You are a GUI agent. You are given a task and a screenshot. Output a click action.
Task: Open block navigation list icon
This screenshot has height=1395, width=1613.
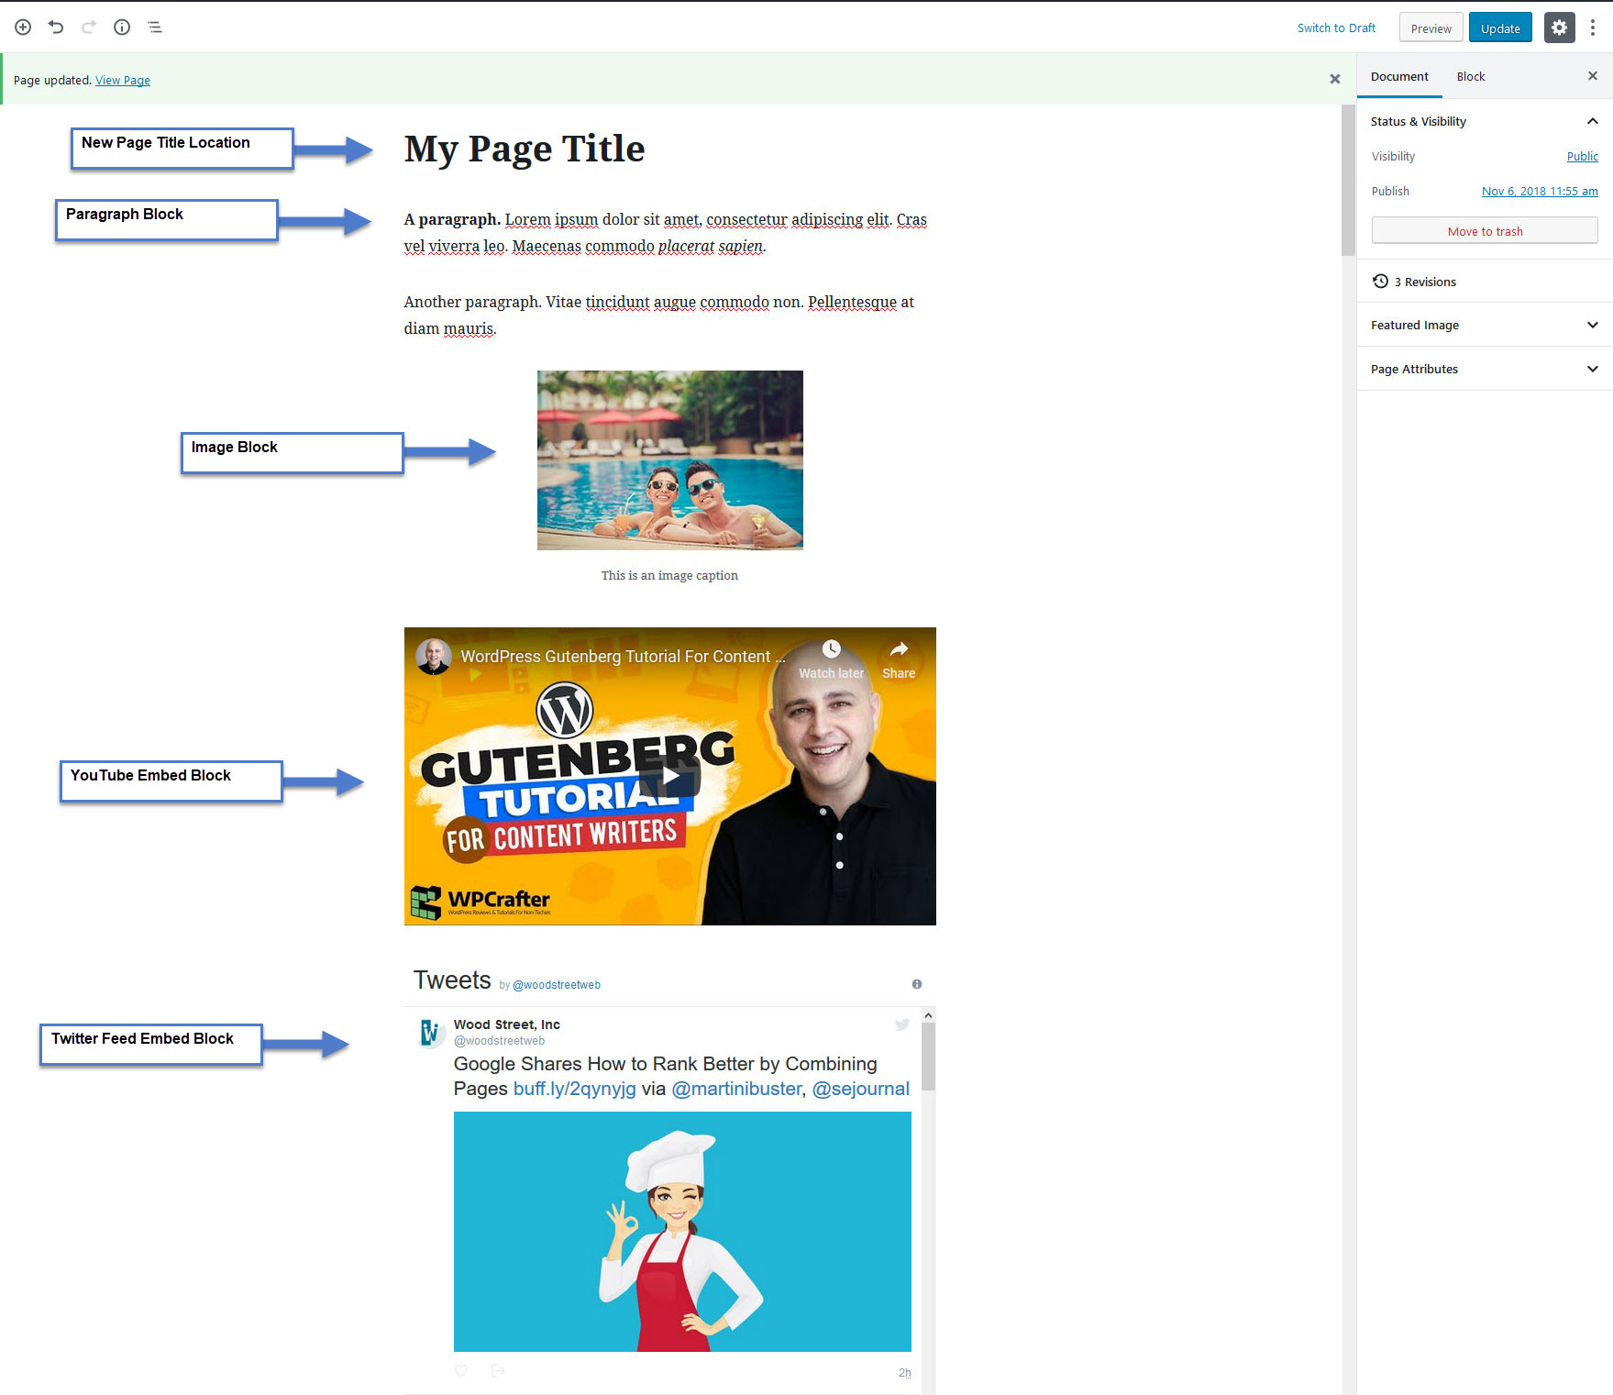click(155, 28)
